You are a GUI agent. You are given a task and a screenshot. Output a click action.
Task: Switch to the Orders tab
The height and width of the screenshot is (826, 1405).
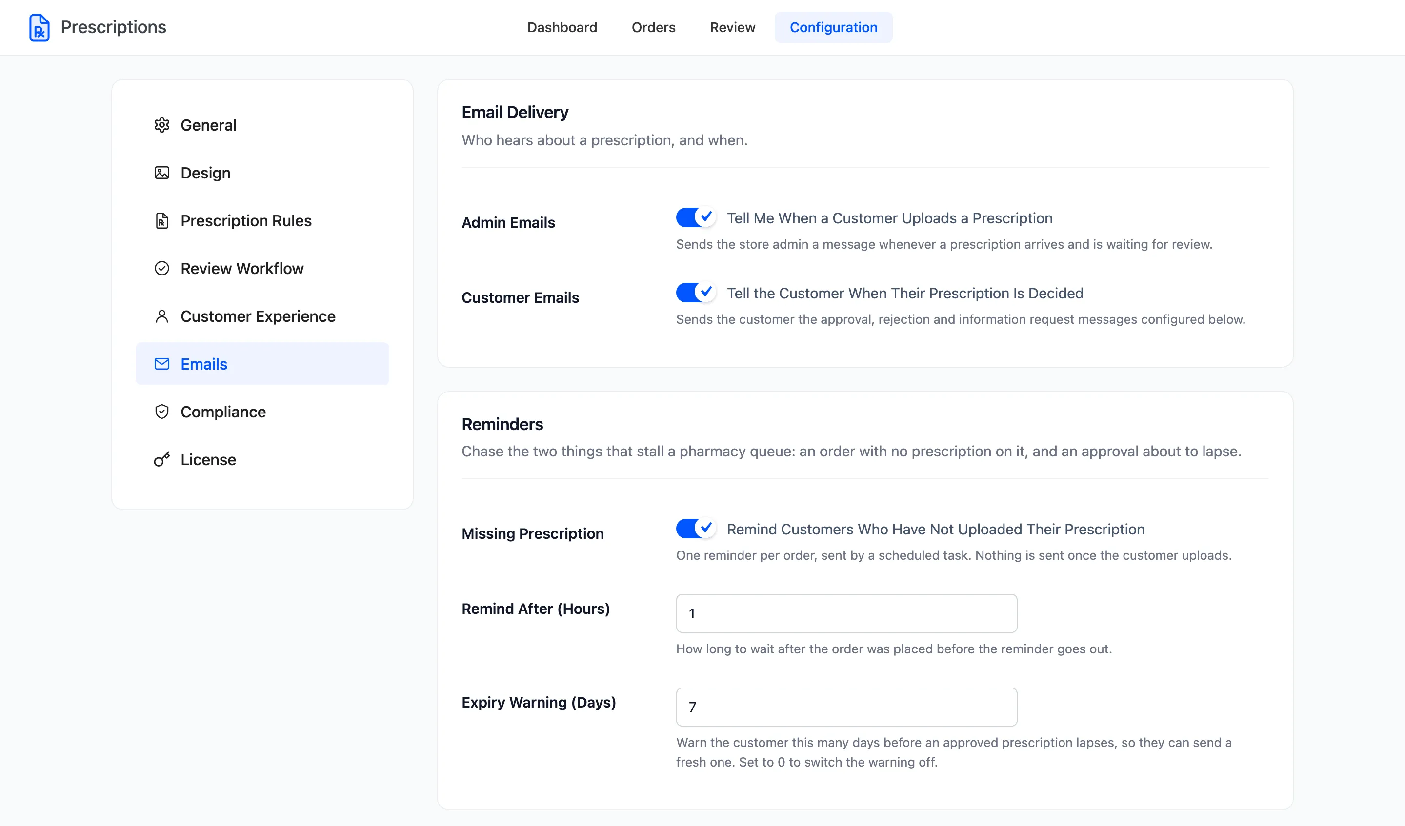click(653, 27)
